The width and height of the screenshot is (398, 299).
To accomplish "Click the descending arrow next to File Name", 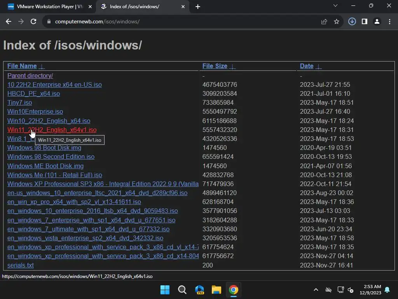I will pyautogui.click(x=42, y=67).
